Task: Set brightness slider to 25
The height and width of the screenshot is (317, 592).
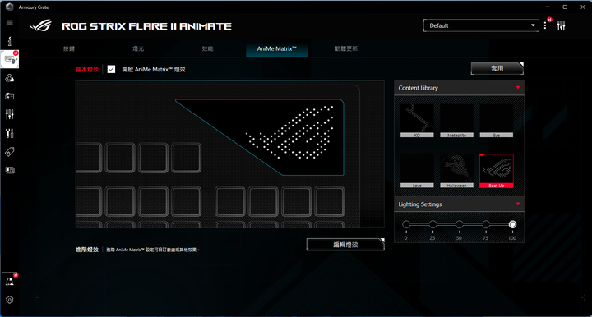Action: (x=432, y=224)
